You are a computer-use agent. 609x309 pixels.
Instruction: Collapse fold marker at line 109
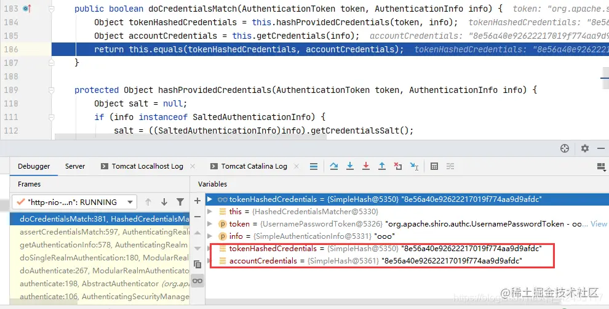[51, 90]
